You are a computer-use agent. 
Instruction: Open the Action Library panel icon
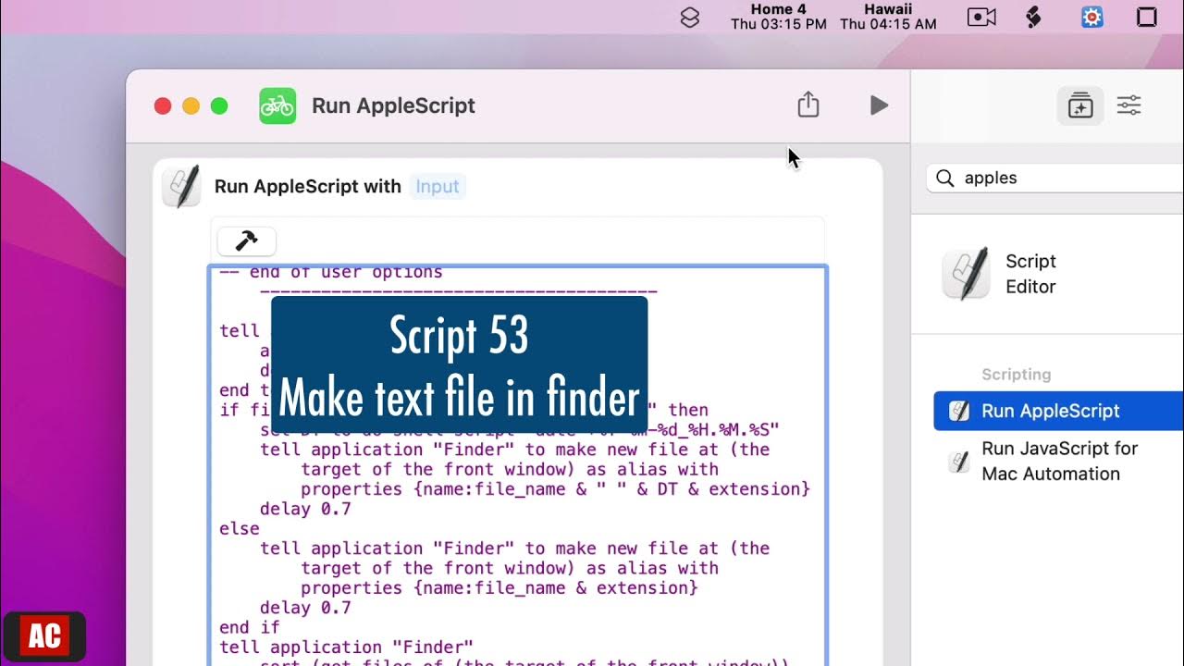click(1080, 105)
